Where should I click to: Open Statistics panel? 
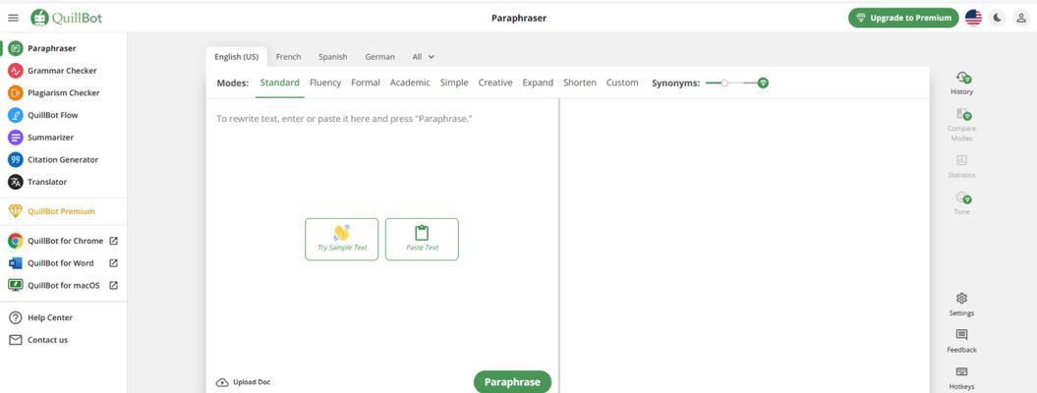coord(961,166)
